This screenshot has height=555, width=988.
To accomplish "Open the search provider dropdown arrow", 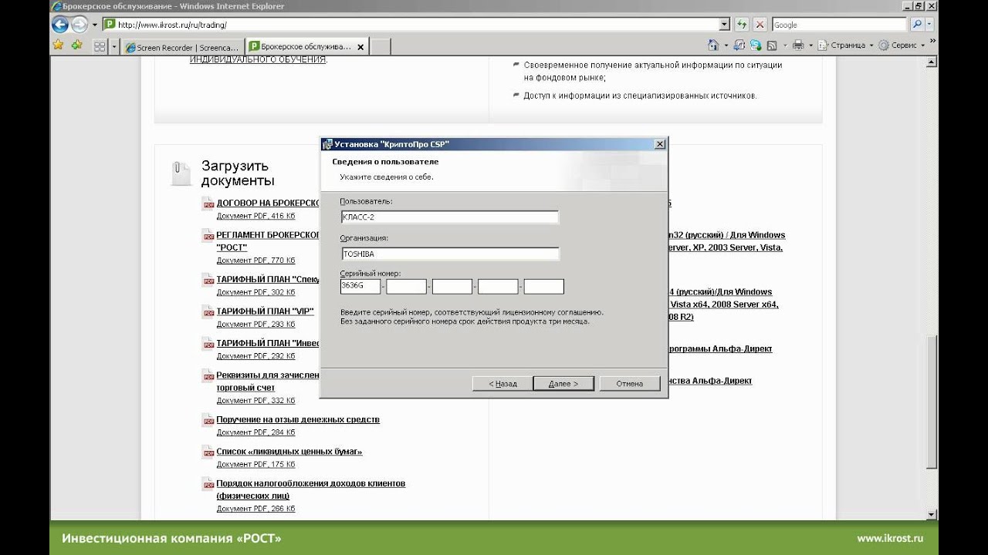I will click(930, 25).
